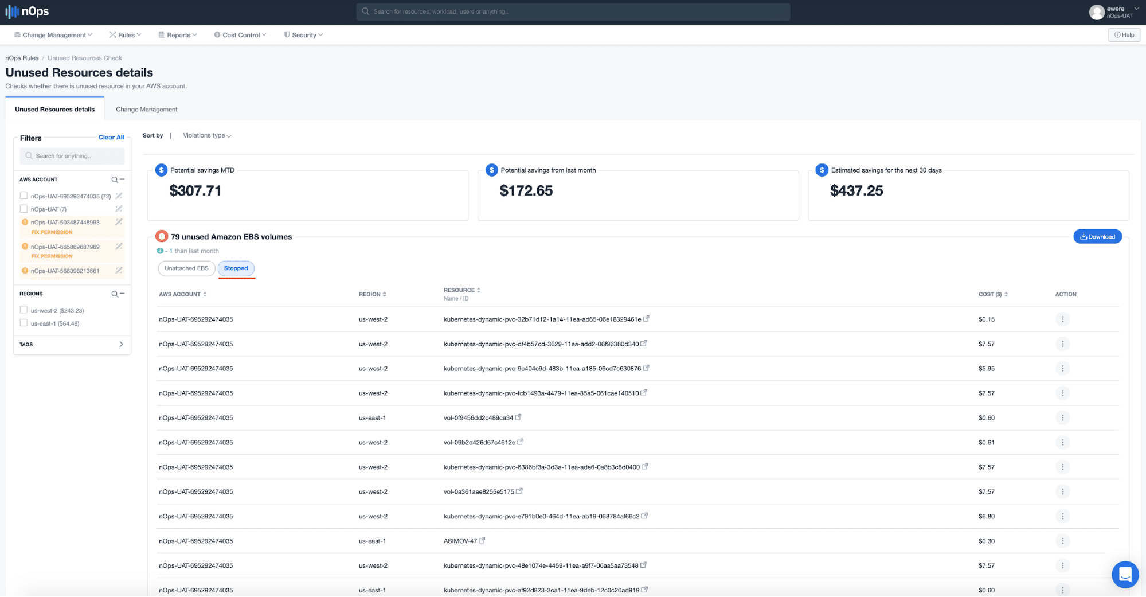
Task: Open the Cost Control dropdown menu
Action: pyautogui.click(x=240, y=35)
